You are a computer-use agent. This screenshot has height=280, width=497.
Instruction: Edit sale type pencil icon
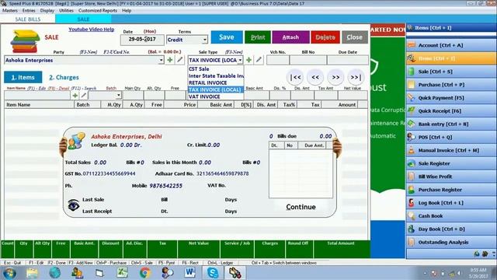tap(259, 60)
